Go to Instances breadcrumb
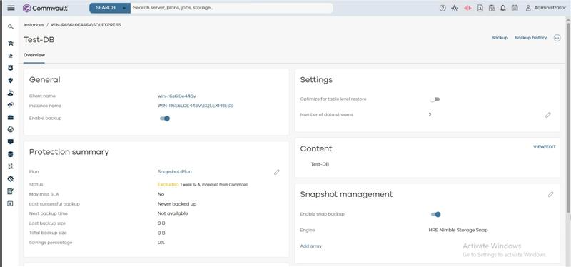Screen dimensions: 571x267 click(34, 25)
